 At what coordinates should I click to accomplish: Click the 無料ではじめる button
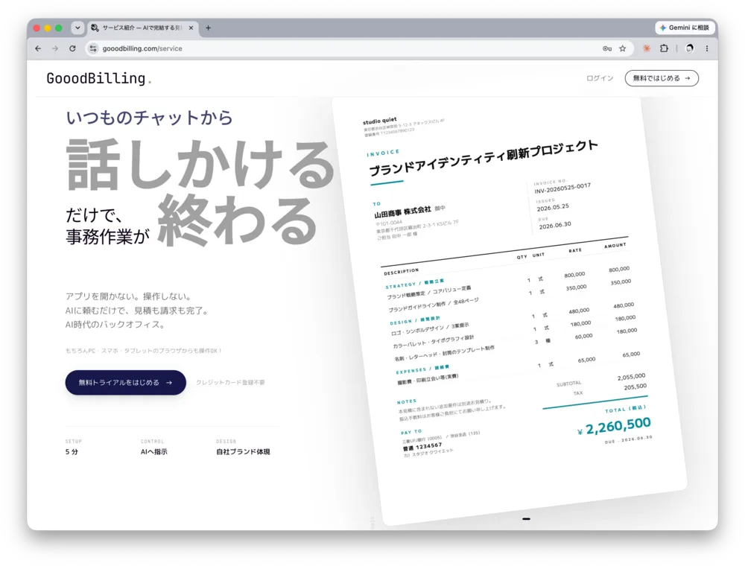pos(662,78)
